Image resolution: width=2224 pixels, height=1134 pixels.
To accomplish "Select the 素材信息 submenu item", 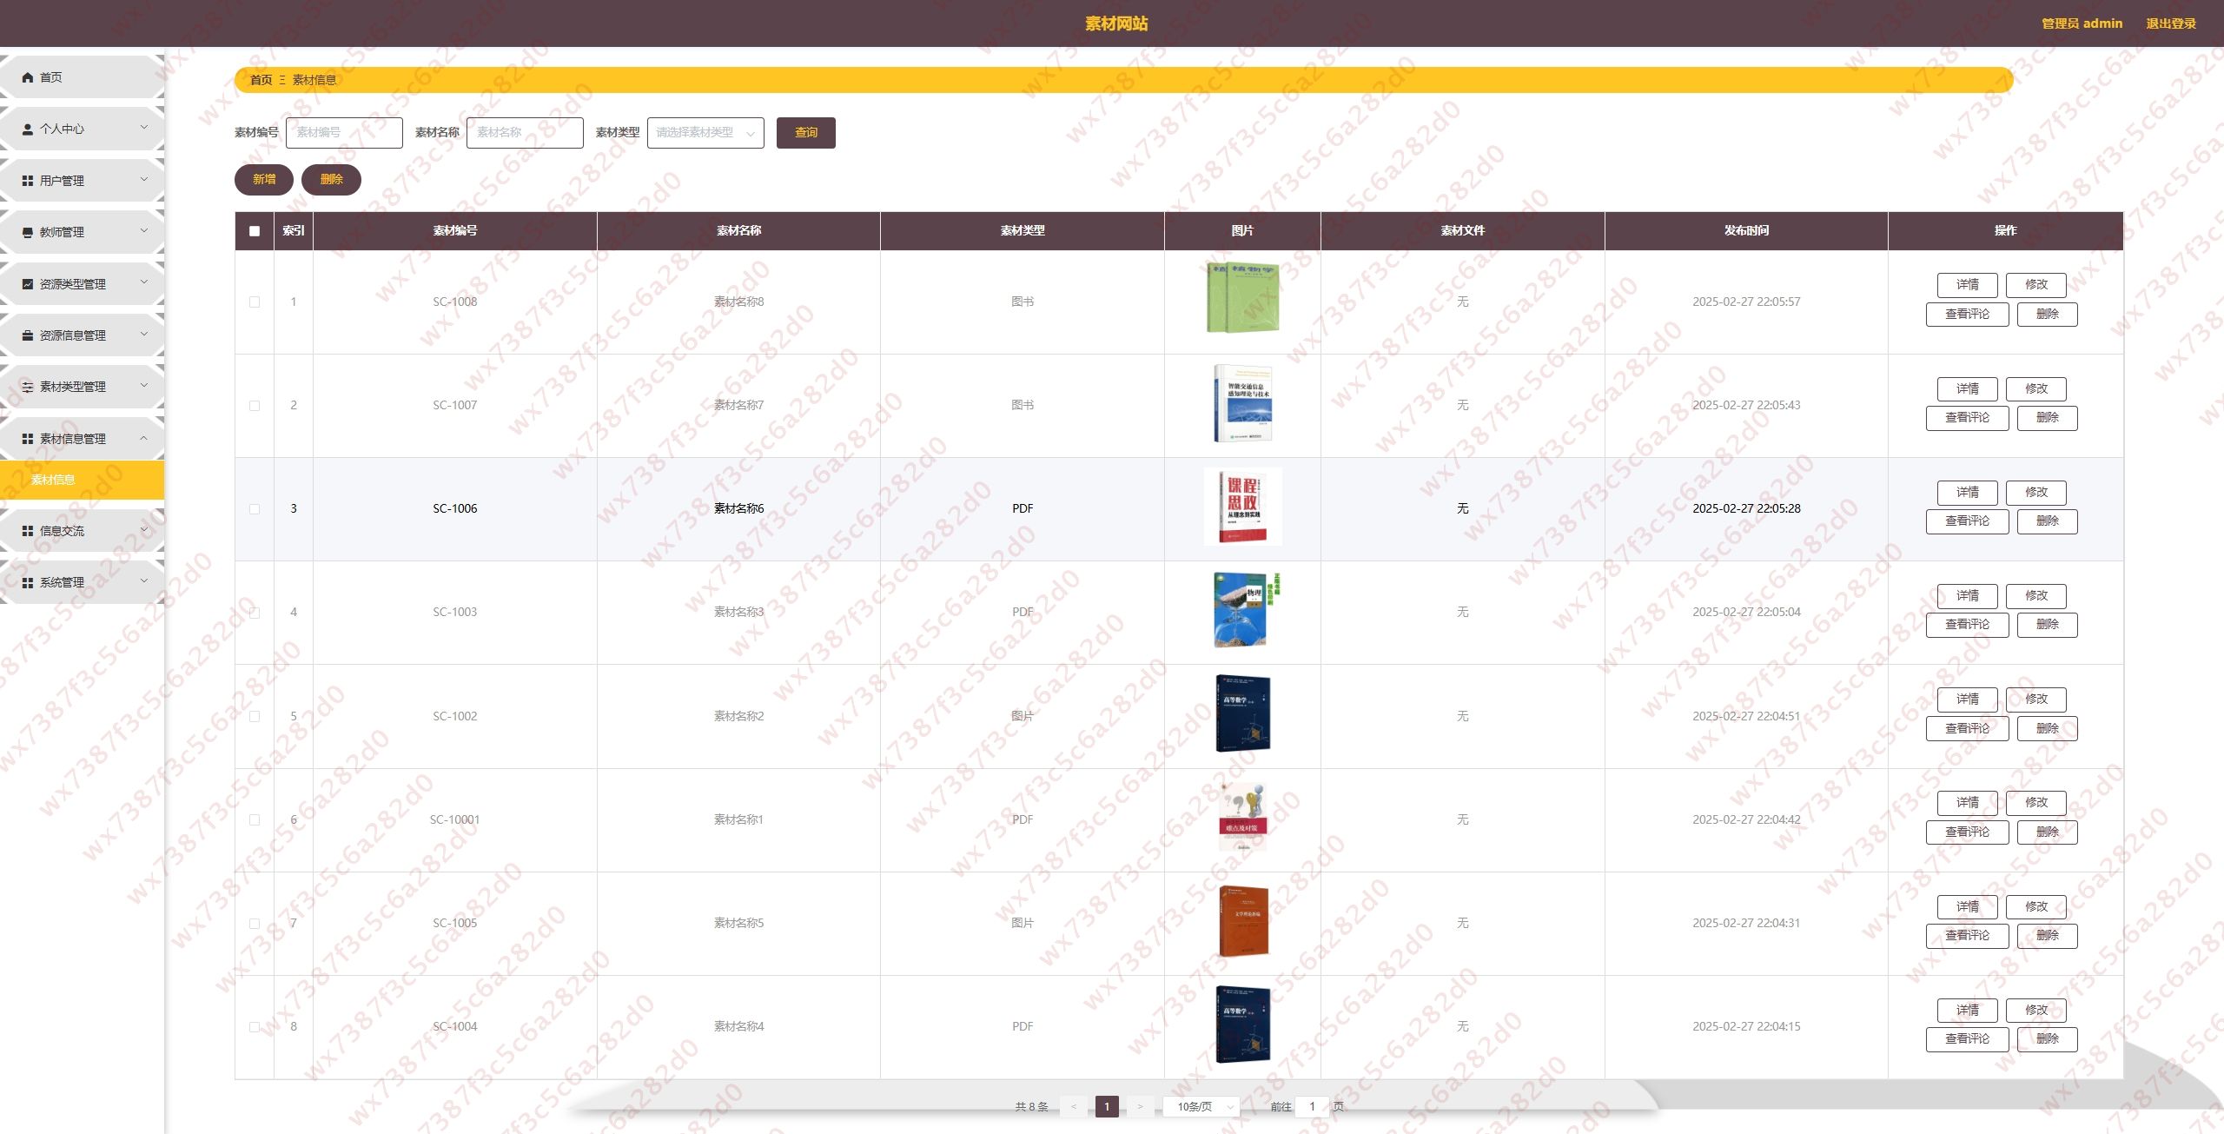I will 54,480.
